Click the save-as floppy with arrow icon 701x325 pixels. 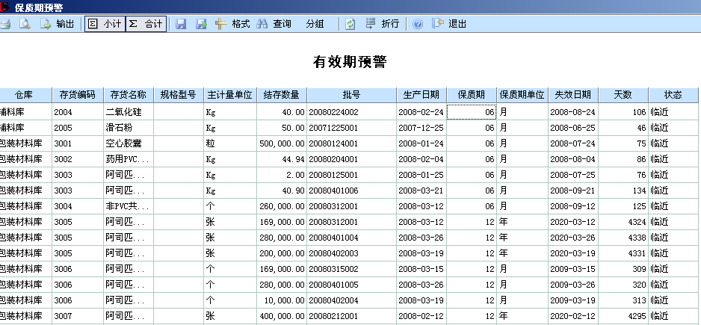point(201,24)
